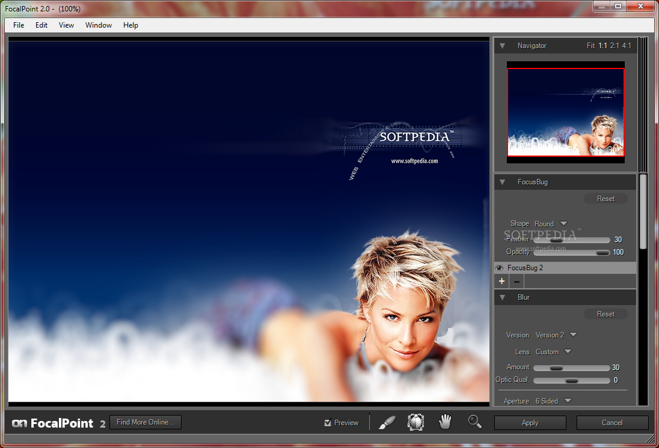This screenshot has height=448, width=659.
Task: Open the View menu
Action: (66, 25)
